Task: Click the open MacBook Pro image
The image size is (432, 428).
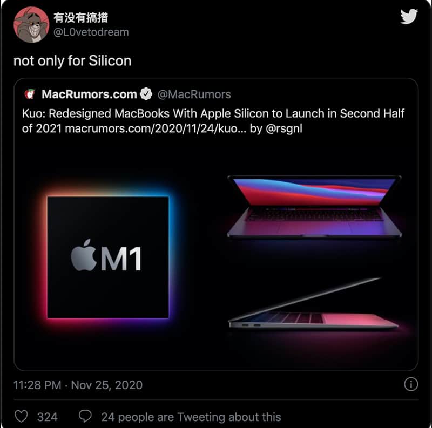Action: (314, 207)
